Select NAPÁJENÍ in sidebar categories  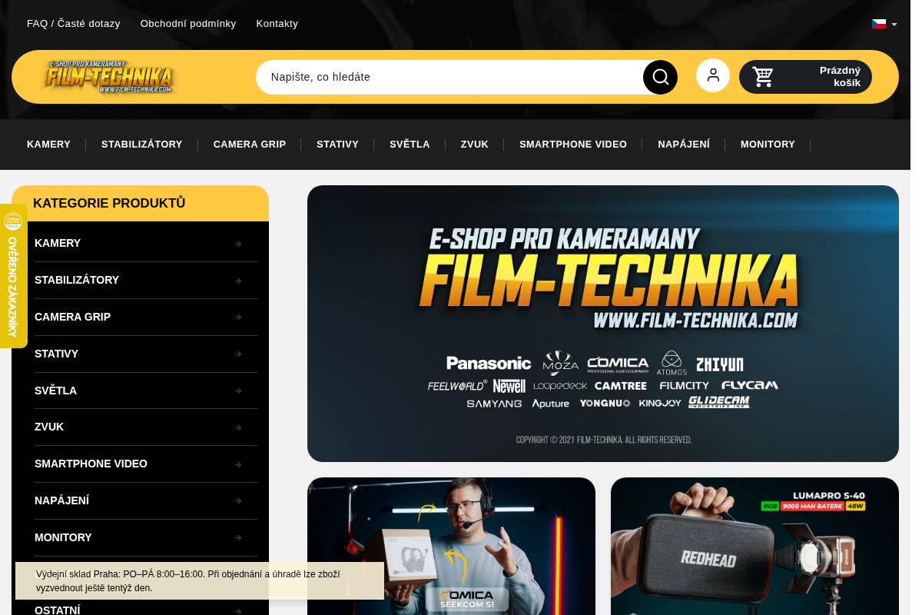61,500
